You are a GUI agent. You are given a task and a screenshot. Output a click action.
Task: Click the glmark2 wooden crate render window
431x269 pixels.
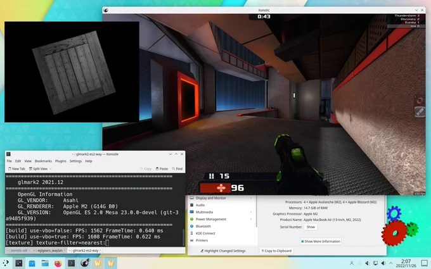72,72
